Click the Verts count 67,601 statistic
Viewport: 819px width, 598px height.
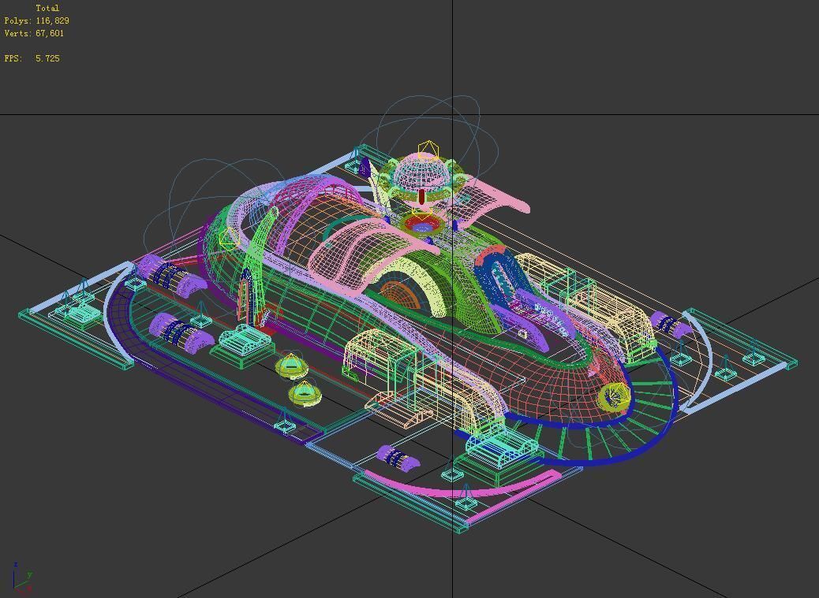34,33
